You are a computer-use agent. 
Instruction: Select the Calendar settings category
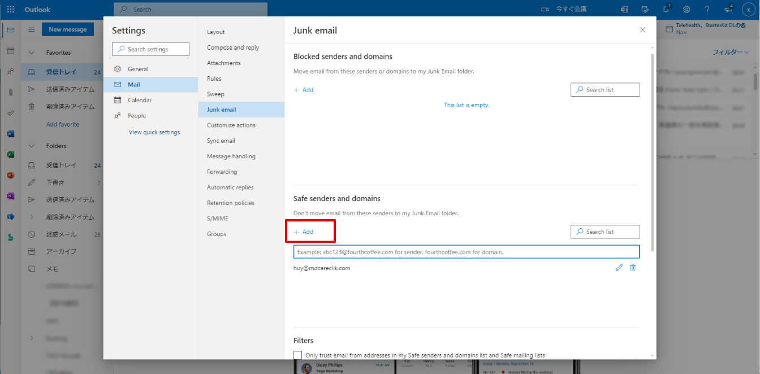click(x=150, y=100)
